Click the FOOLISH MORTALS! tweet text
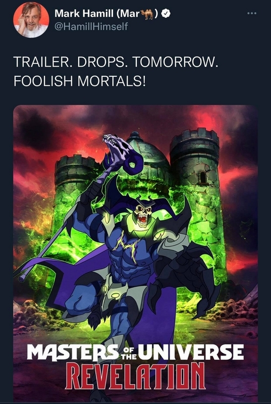Image resolution: width=271 pixels, height=404 pixels. pyautogui.click(x=80, y=81)
